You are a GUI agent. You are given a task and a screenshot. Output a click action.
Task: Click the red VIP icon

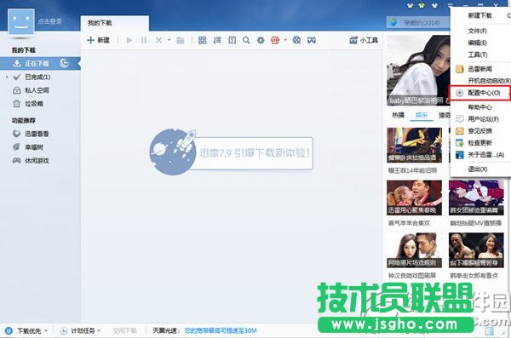(275, 40)
